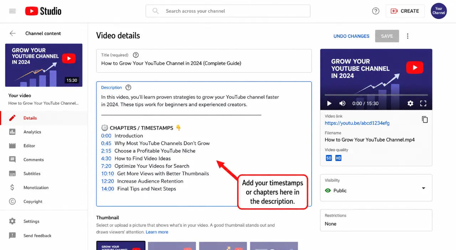Open the Your Channel account avatar
456x250 pixels.
[x=439, y=11]
